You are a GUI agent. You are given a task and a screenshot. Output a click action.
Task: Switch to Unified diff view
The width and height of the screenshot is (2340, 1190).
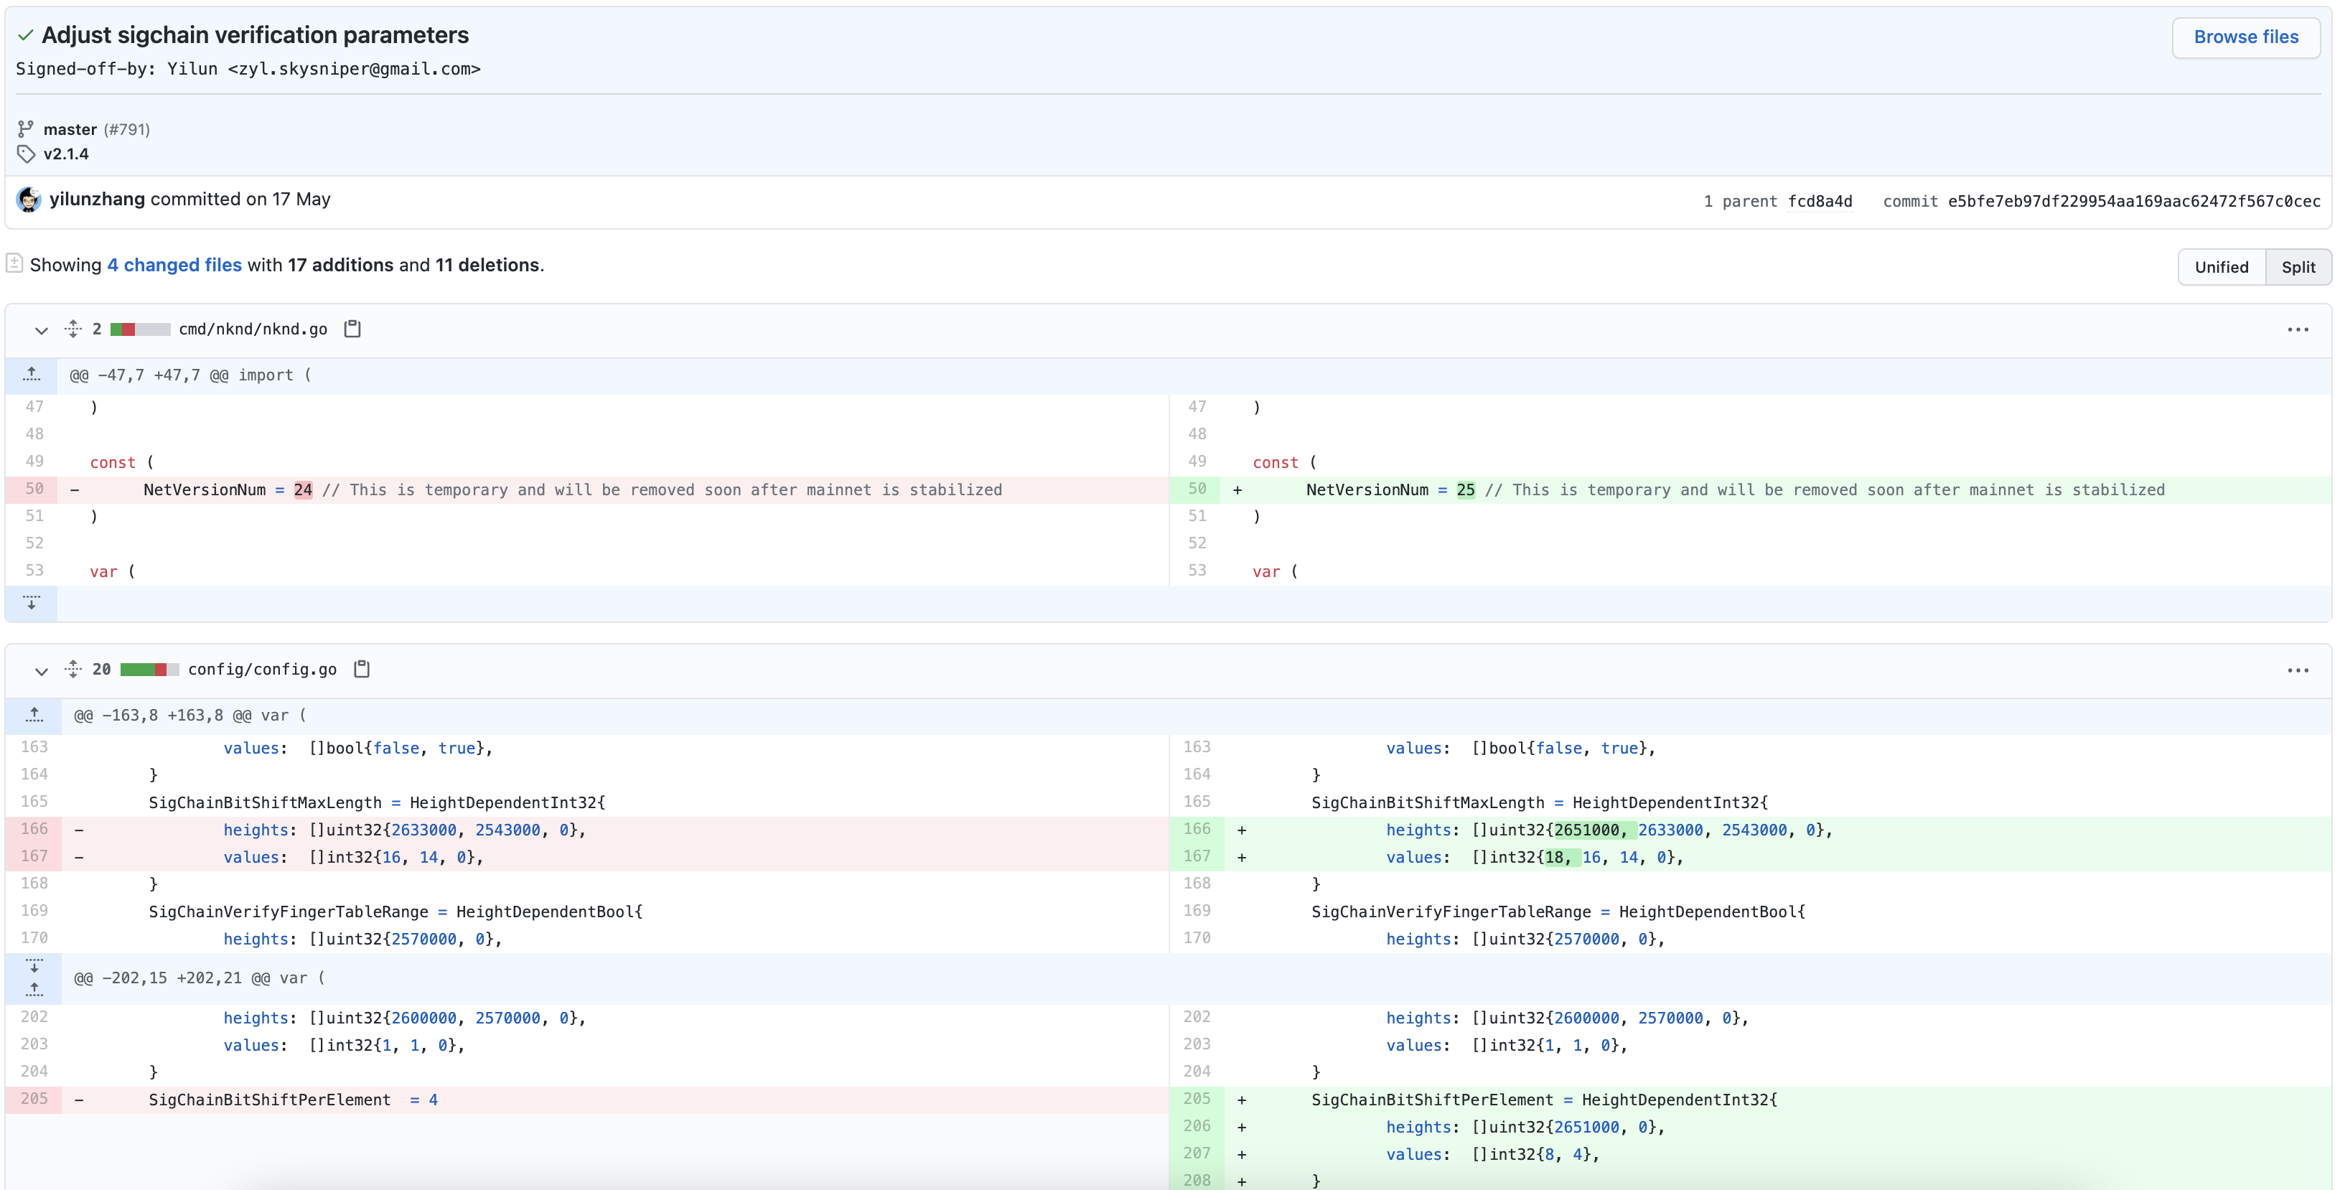point(2221,267)
